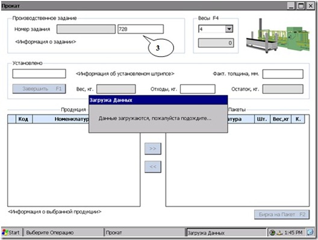Screen dimensions: 318x240
Task: Sort by Вес,кг column header
Action: [281, 119]
